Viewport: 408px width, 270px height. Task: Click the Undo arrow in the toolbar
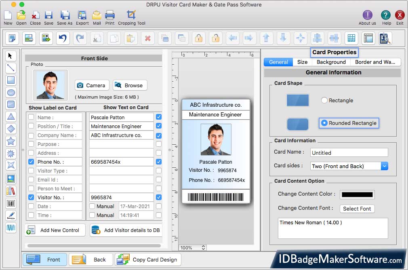click(63, 38)
